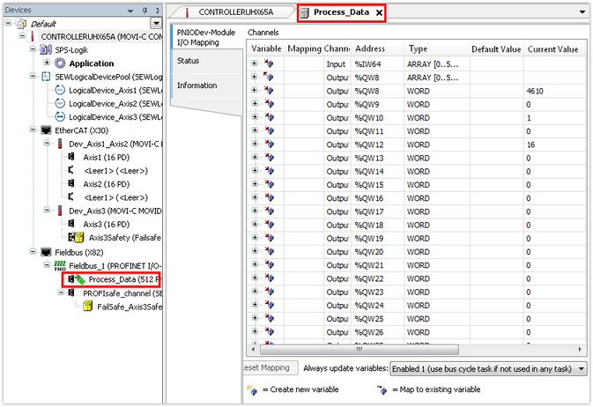This screenshot has width=593, height=407.
Task: Switch to the CONTROLLERUHX65A editor tab
Action: 229,12
